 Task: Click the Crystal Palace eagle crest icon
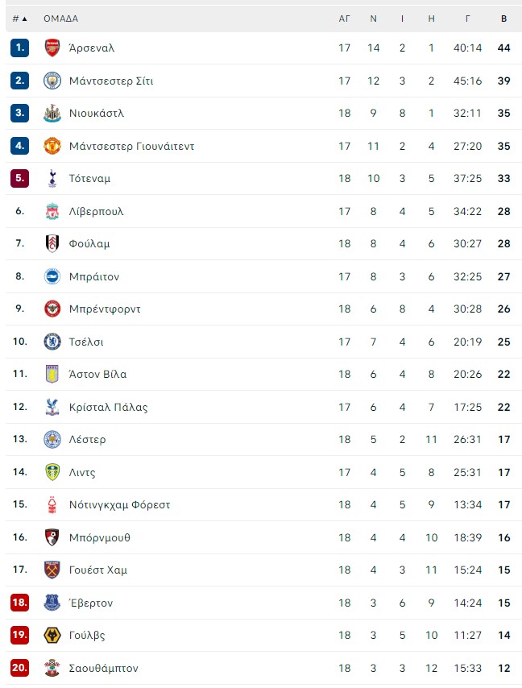point(52,407)
